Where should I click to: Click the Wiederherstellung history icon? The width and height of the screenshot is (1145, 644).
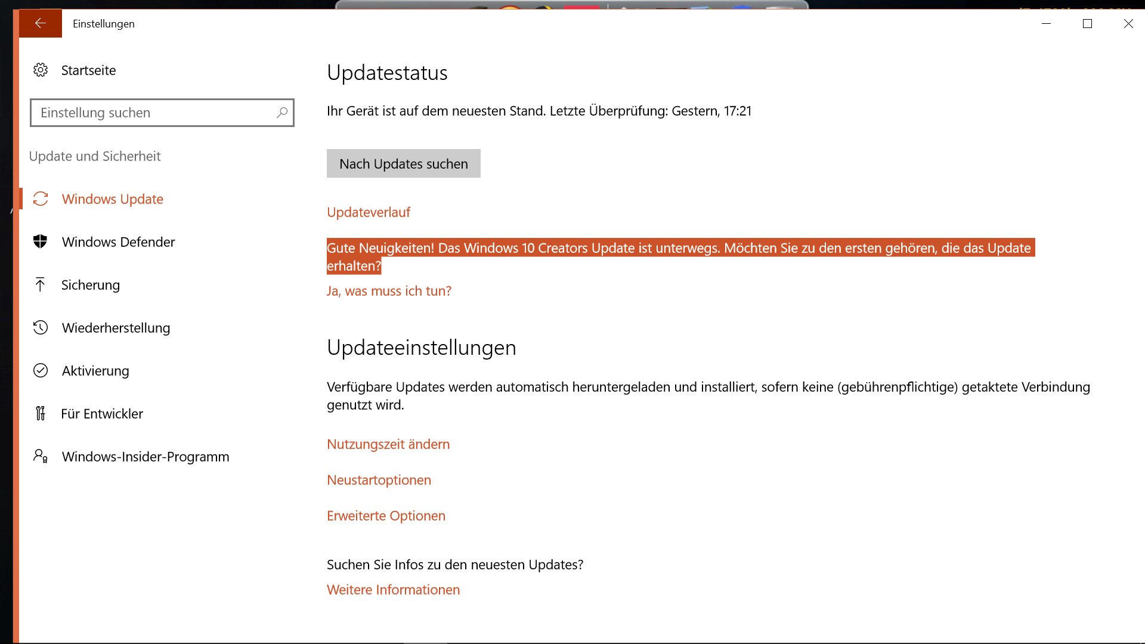(x=41, y=328)
